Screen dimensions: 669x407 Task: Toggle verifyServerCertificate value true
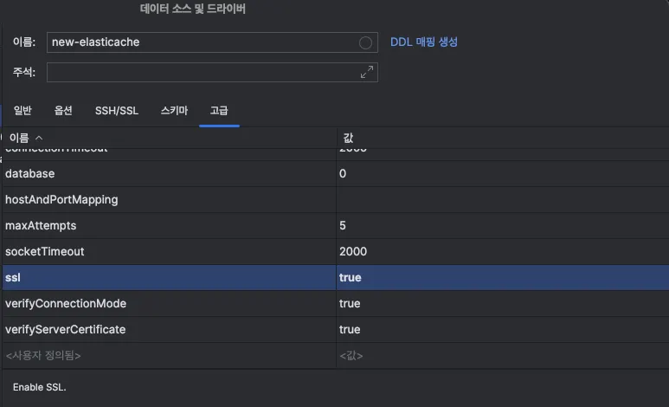point(351,330)
